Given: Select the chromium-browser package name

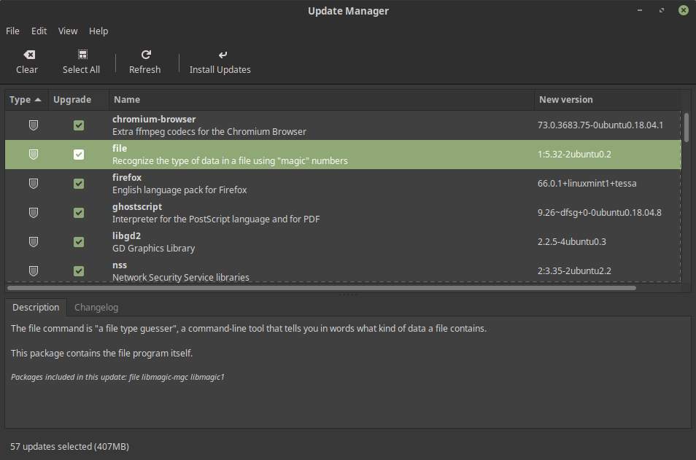Looking at the screenshot, I should 154,120.
